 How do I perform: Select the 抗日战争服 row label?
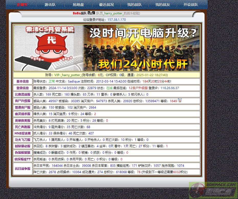(23, 169)
